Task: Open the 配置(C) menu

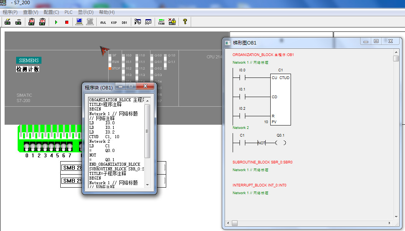Action: (51, 12)
